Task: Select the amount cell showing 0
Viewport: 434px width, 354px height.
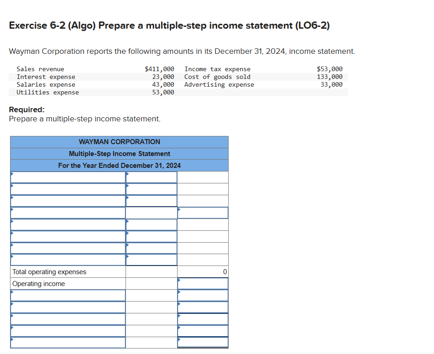Action: pyautogui.click(x=203, y=271)
